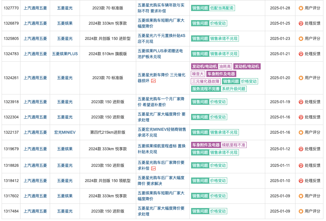Click the 油耗高 tag
This screenshot has width=326, height=221.
225,67
